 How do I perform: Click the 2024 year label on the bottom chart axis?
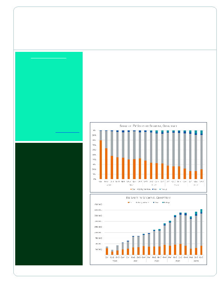pyautogui.click(x=196, y=261)
